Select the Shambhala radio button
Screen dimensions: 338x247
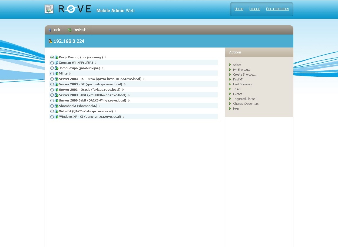(52, 106)
